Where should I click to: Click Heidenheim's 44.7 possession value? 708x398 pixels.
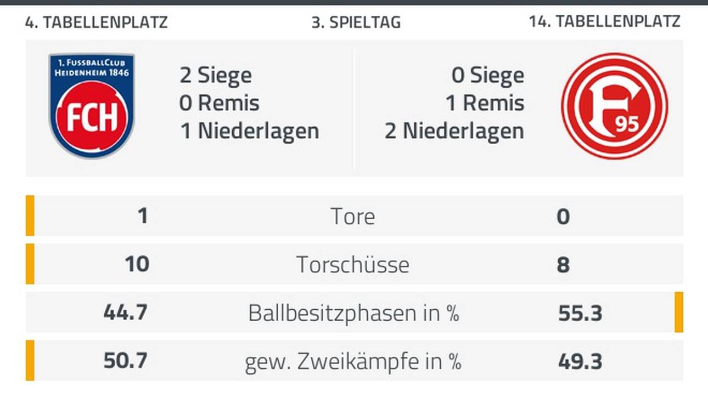tap(126, 312)
